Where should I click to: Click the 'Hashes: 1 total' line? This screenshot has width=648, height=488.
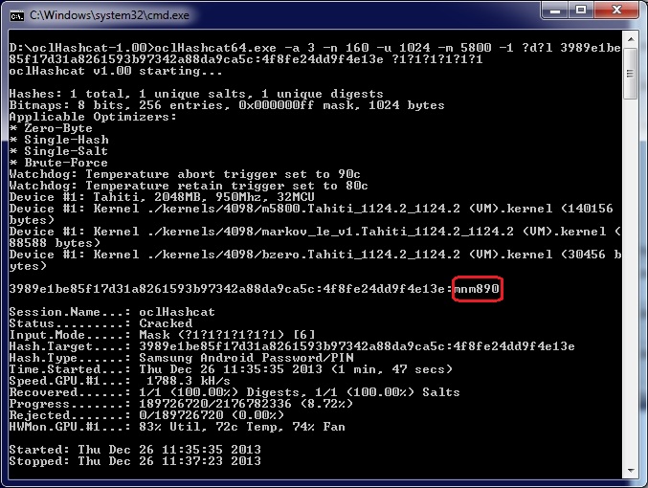[196, 94]
